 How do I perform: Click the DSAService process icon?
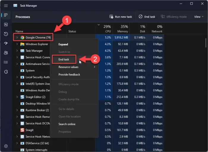pos(22,143)
